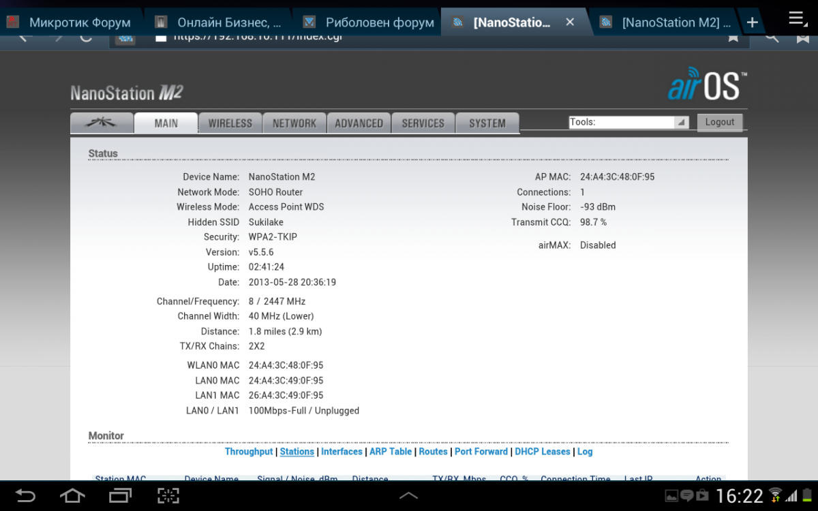The height and width of the screenshot is (511, 818).
Task: Tap the Android home button
Action: [73, 495]
